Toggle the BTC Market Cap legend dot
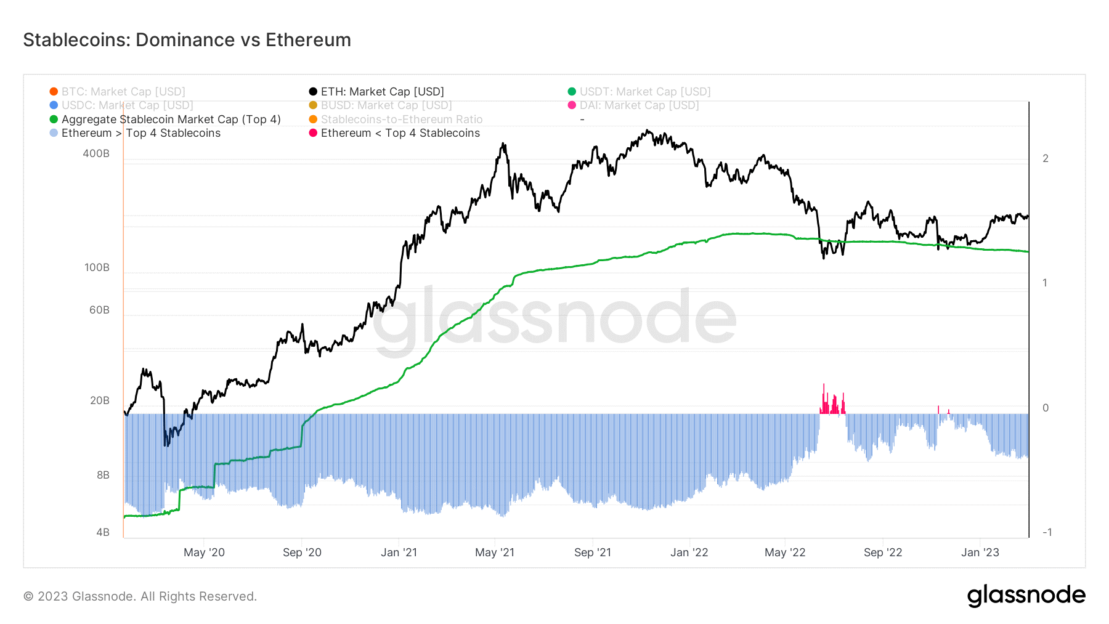The width and height of the screenshot is (1109, 624). [x=54, y=92]
